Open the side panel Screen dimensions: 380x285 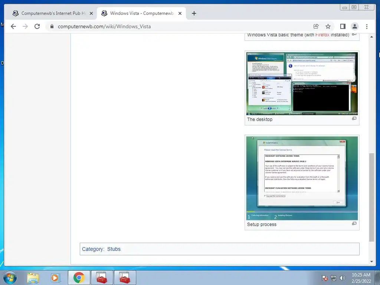[x=343, y=26]
